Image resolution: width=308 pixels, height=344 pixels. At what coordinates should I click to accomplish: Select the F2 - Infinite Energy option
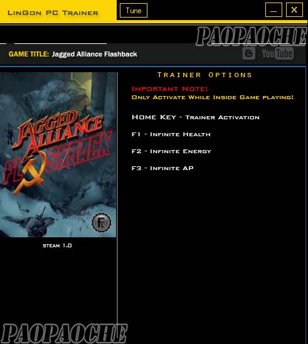(171, 151)
